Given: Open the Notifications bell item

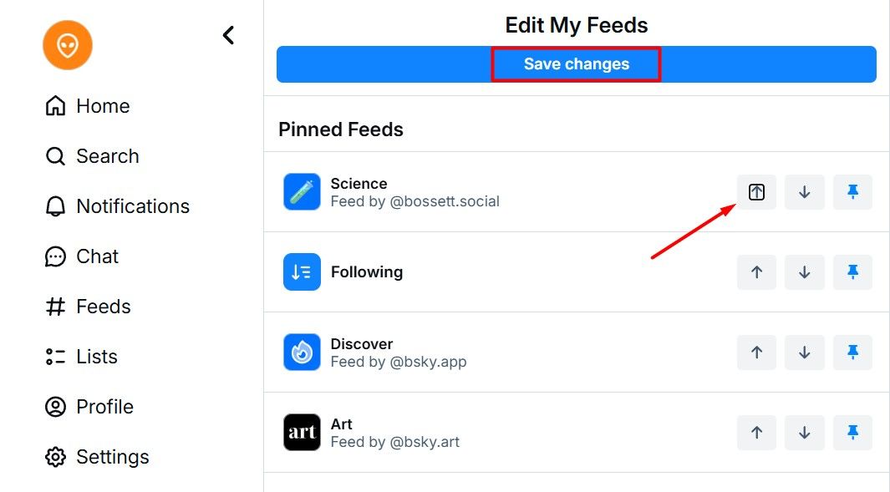Looking at the screenshot, I should 117,206.
